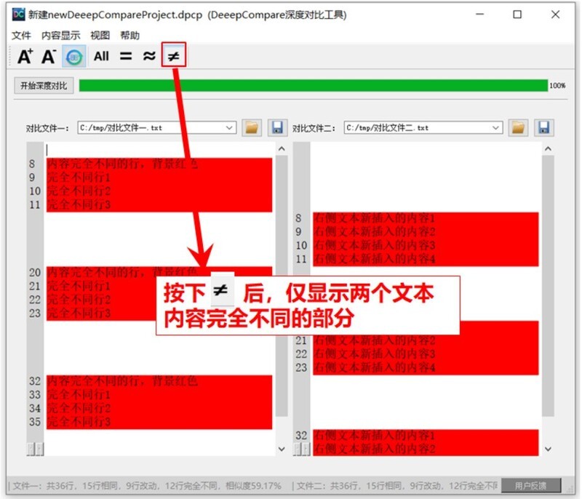Decrease font size with A- icon
This screenshot has width=582, height=499.
tap(49, 57)
